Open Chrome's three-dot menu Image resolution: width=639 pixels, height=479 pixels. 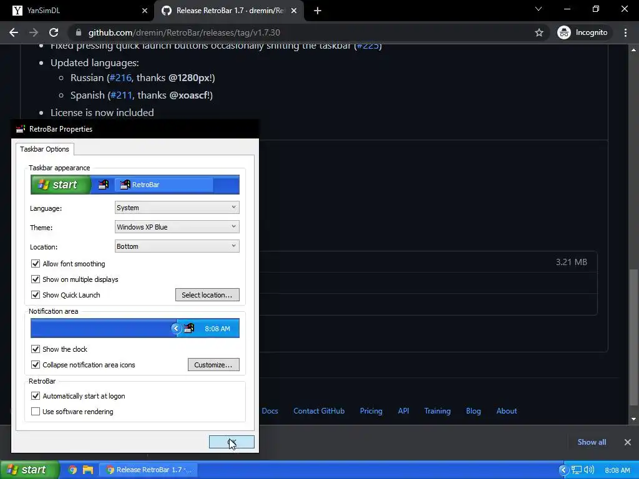(625, 32)
